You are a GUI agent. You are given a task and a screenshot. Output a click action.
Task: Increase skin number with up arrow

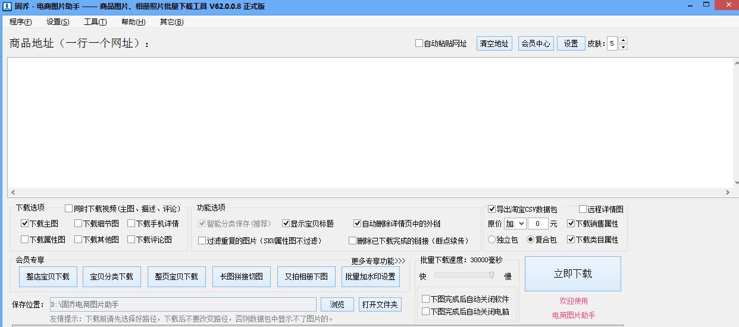623,40
